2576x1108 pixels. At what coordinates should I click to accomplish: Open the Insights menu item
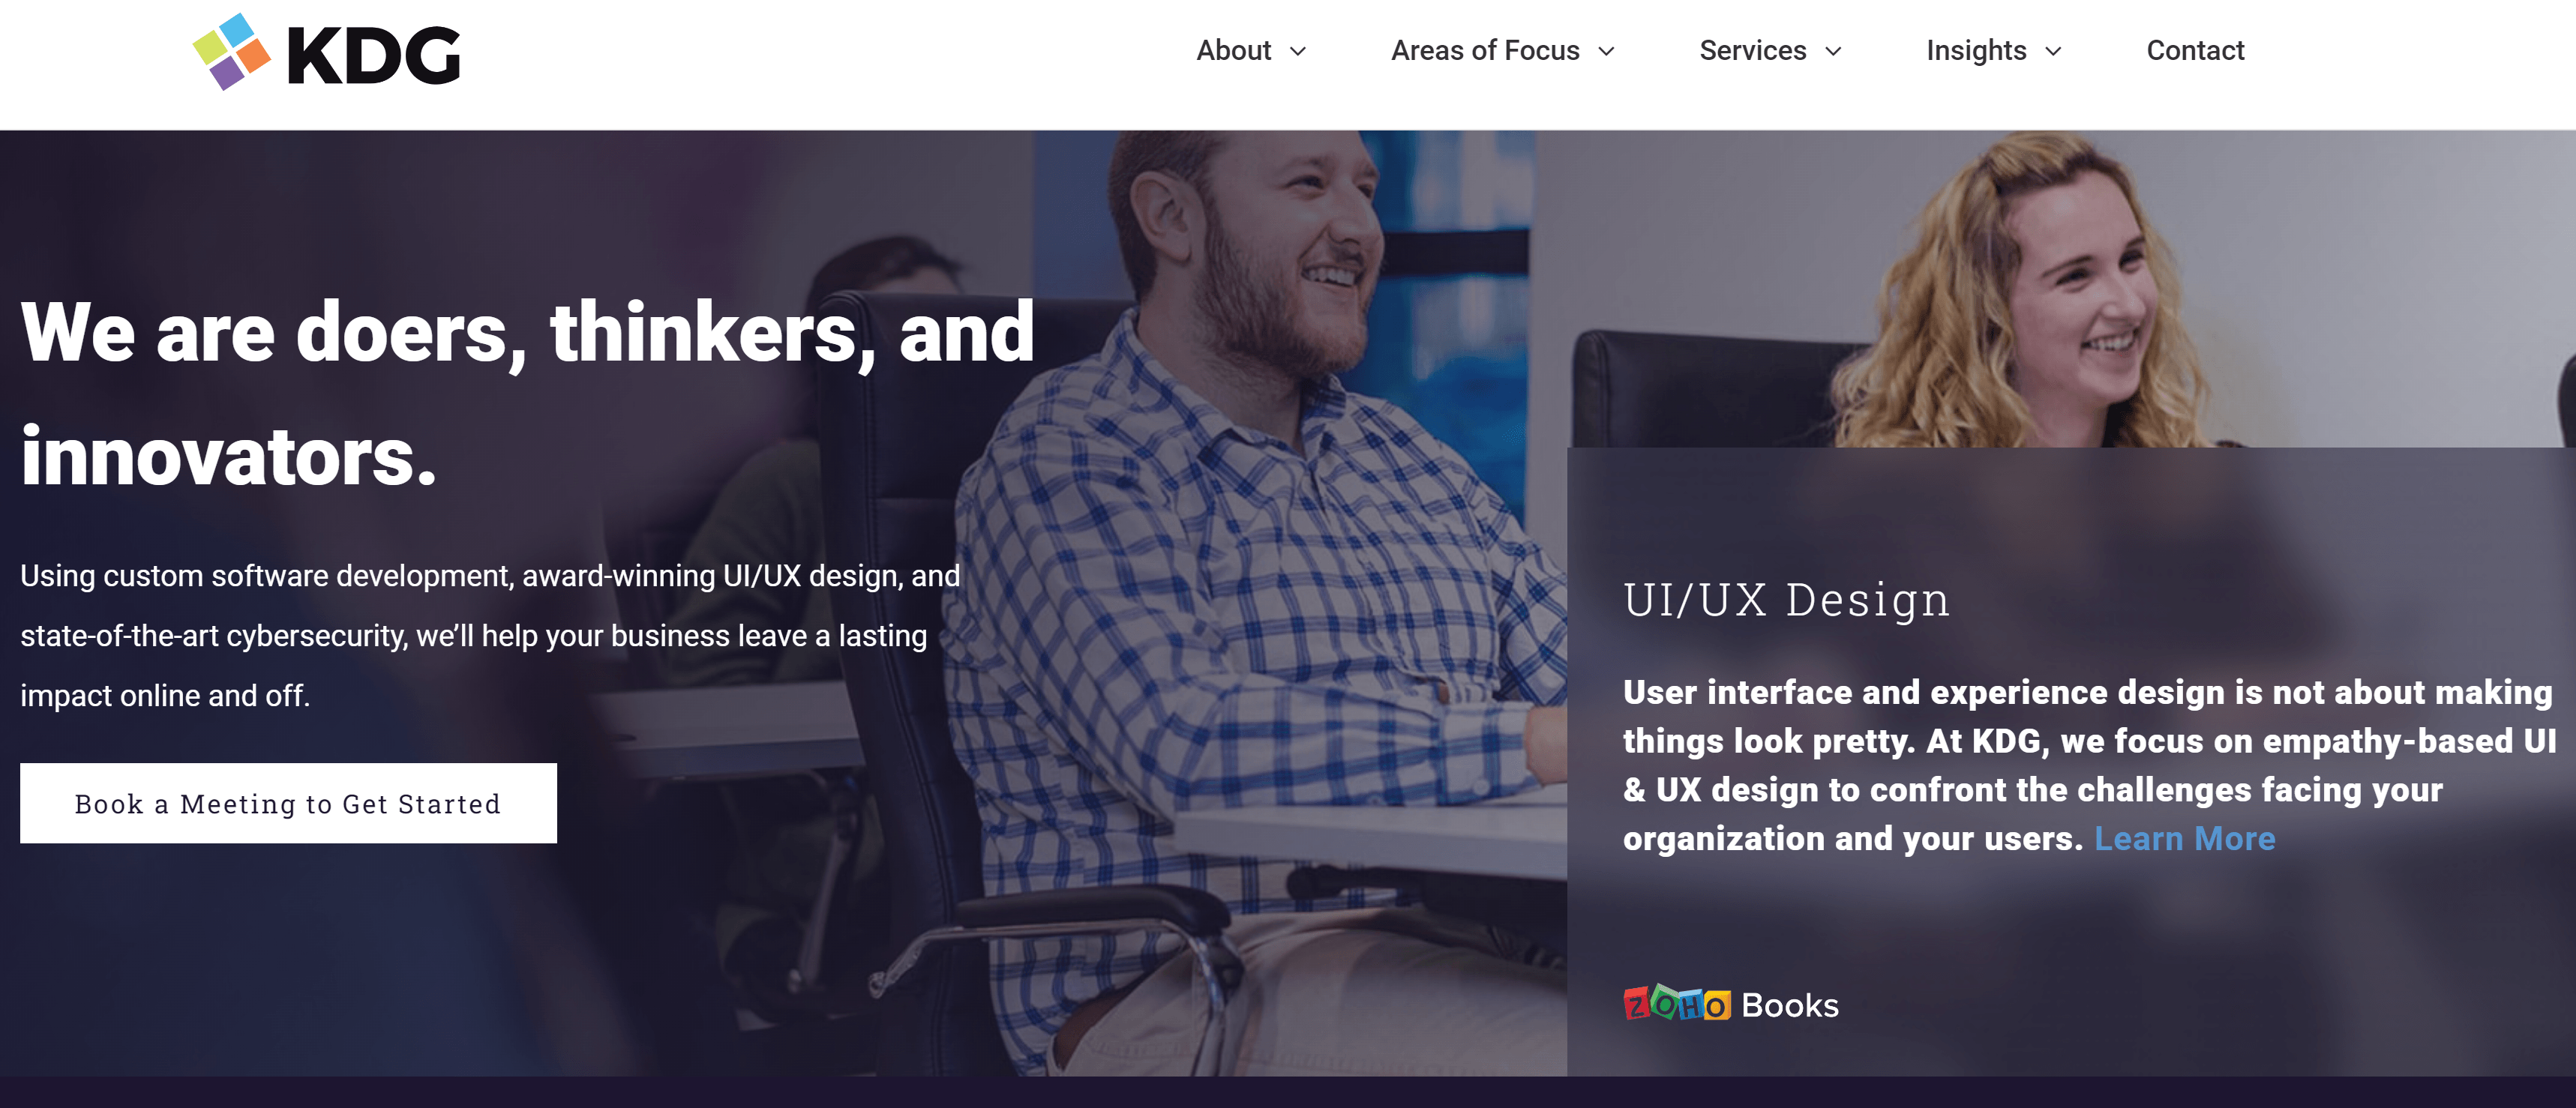(1976, 50)
